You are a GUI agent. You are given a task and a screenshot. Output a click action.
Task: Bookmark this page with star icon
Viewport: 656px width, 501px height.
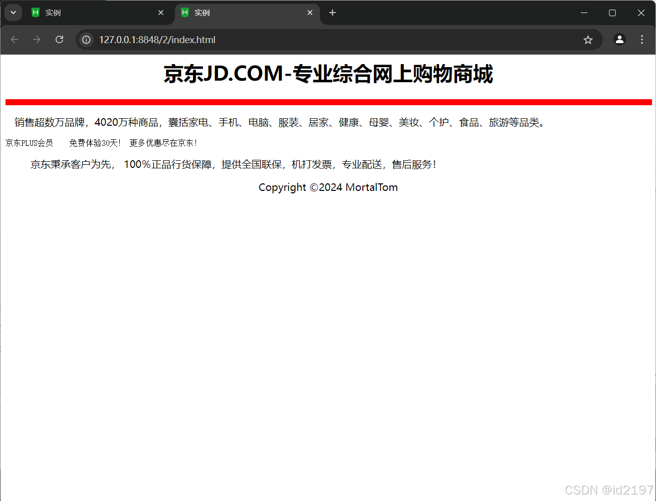(588, 40)
